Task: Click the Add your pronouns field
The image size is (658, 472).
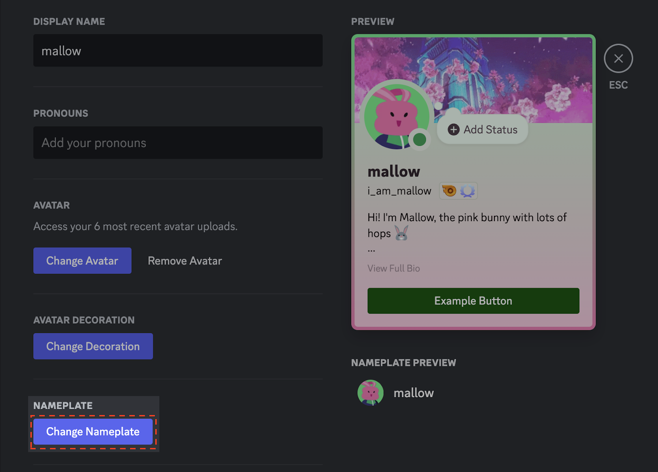Action: tap(178, 143)
